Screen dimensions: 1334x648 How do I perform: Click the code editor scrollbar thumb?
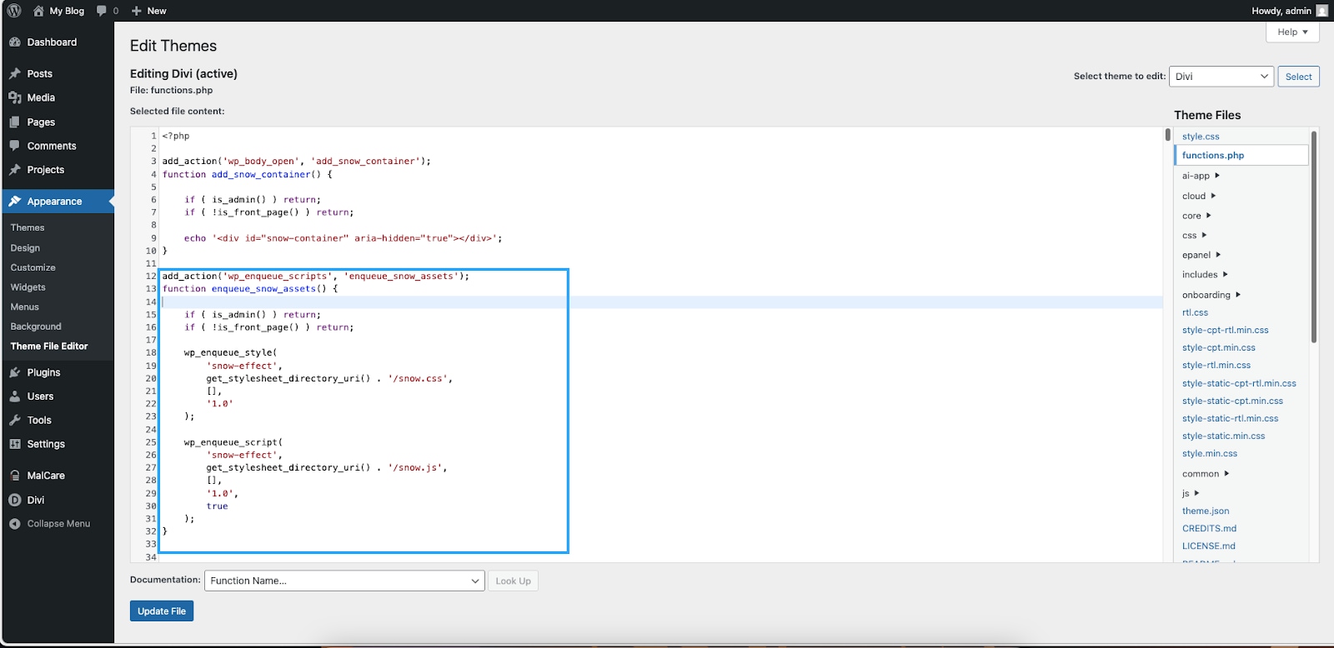[x=1167, y=135]
